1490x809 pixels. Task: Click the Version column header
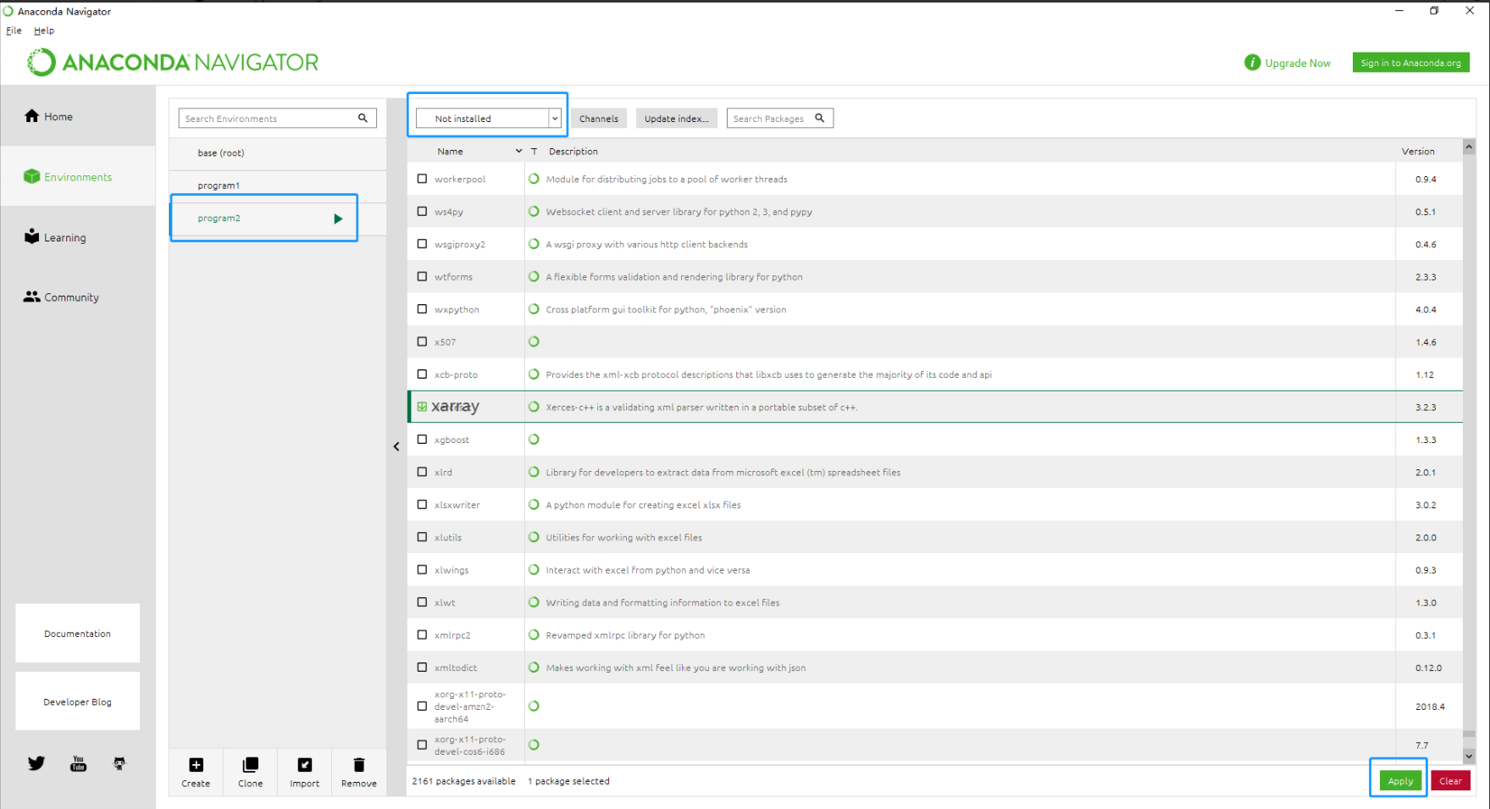(x=1418, y=152)
